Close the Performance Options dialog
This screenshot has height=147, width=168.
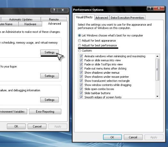(x=159, y=8)
